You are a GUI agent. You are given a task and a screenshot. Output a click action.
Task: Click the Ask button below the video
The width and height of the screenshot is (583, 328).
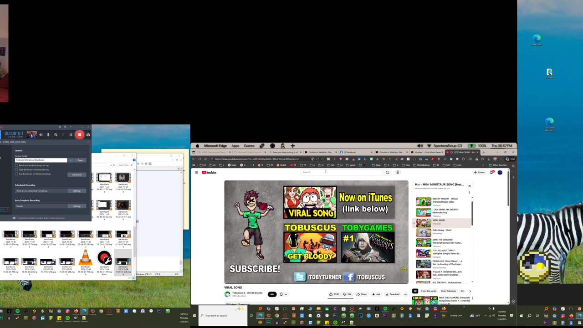[376, 294]
